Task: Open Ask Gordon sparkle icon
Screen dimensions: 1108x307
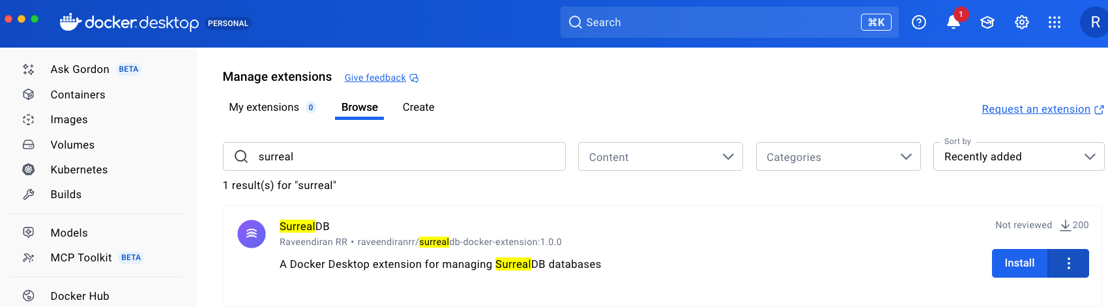Action: point(29,69)
